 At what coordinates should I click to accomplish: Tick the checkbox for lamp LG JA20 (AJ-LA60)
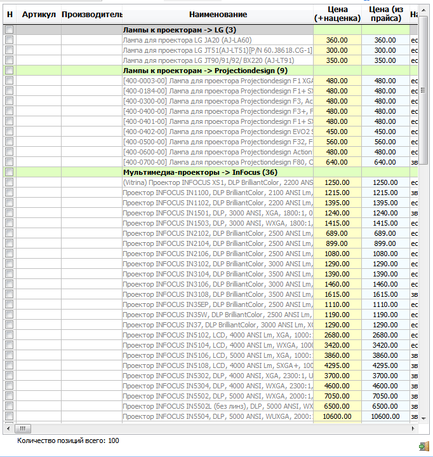[10, 39]
